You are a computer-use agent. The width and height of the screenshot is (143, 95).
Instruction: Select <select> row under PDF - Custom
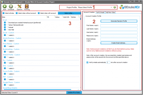[11, 80]
